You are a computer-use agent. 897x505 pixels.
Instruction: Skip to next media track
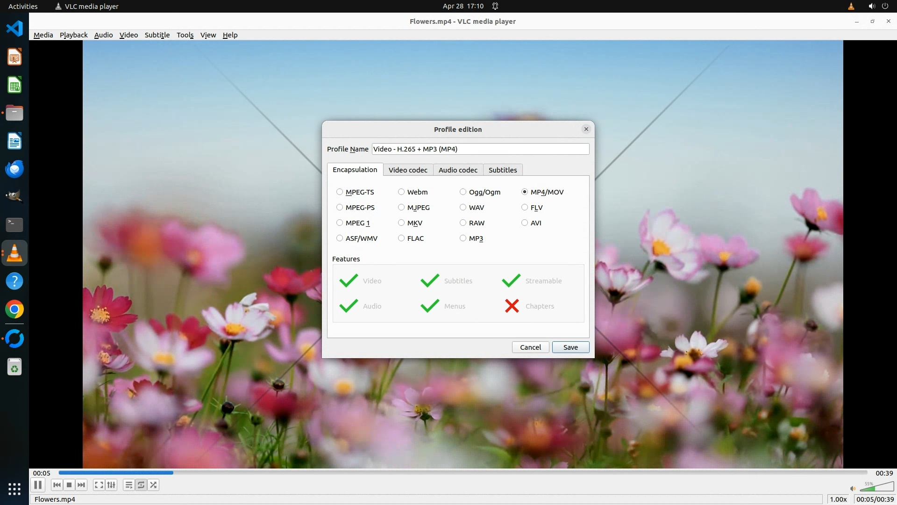81,485
